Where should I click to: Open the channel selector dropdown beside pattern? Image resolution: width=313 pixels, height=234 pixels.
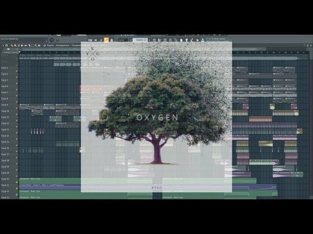point(123,40)
